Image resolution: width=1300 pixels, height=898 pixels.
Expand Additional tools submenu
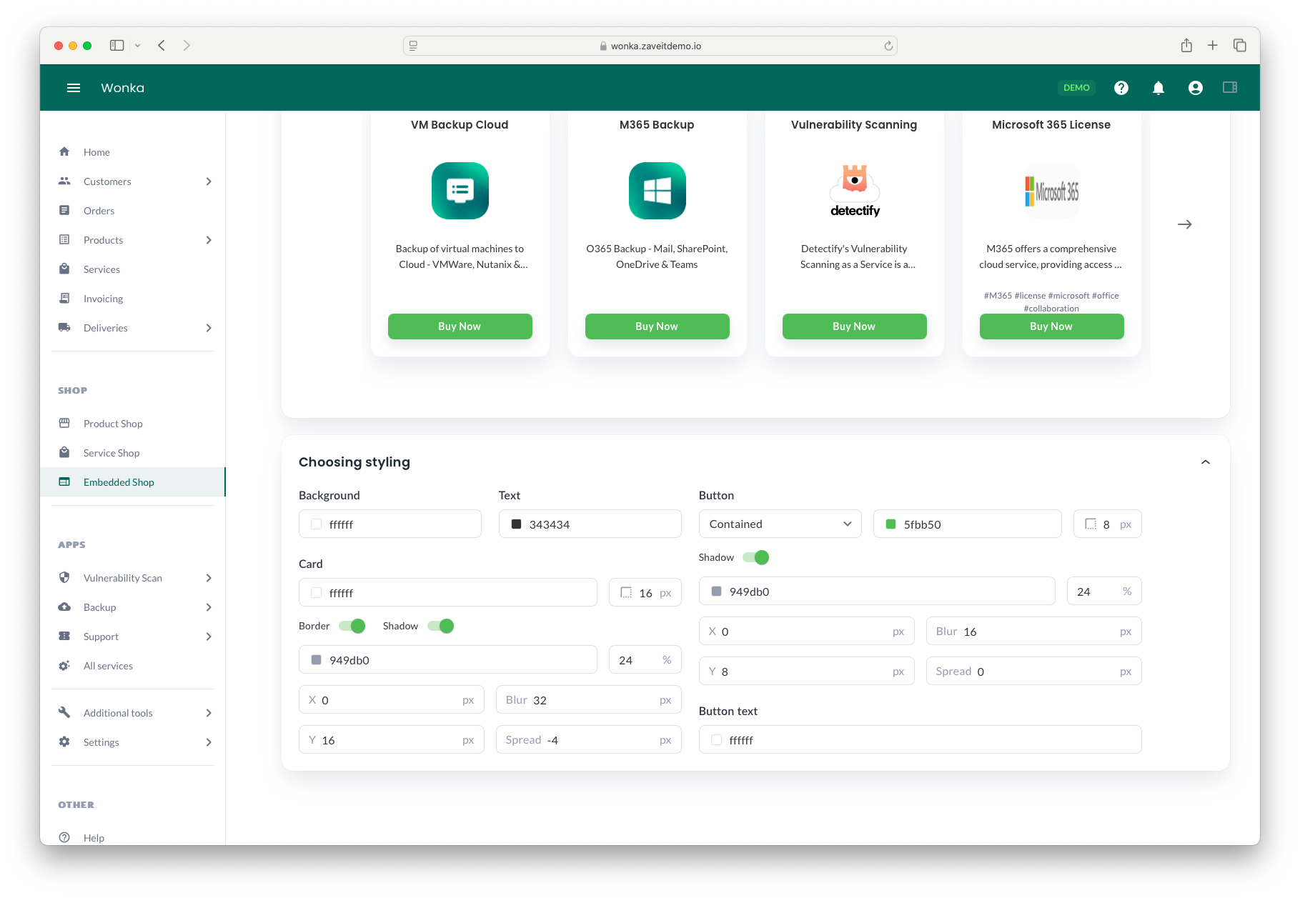pyautogui.click(x=208, y=713)
